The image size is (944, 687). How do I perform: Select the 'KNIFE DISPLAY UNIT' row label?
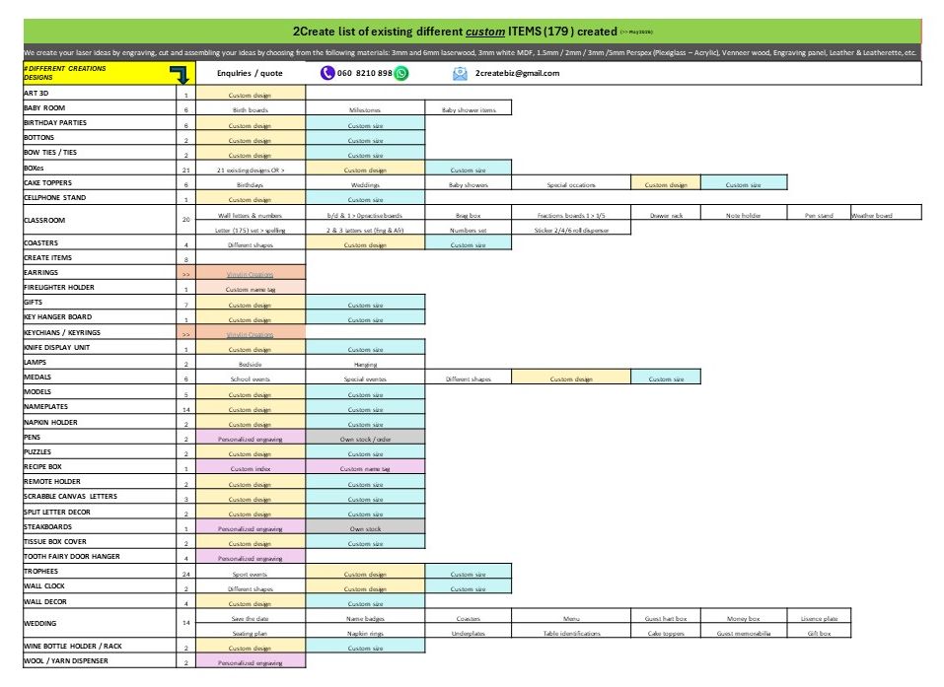pyautogui.click(x=100, y=347)
